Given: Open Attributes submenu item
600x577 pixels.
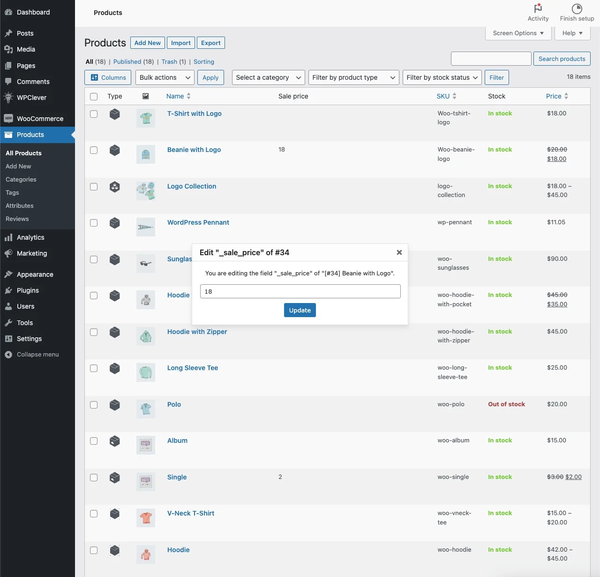Looking at the screenshot, I should pos(20,205).
